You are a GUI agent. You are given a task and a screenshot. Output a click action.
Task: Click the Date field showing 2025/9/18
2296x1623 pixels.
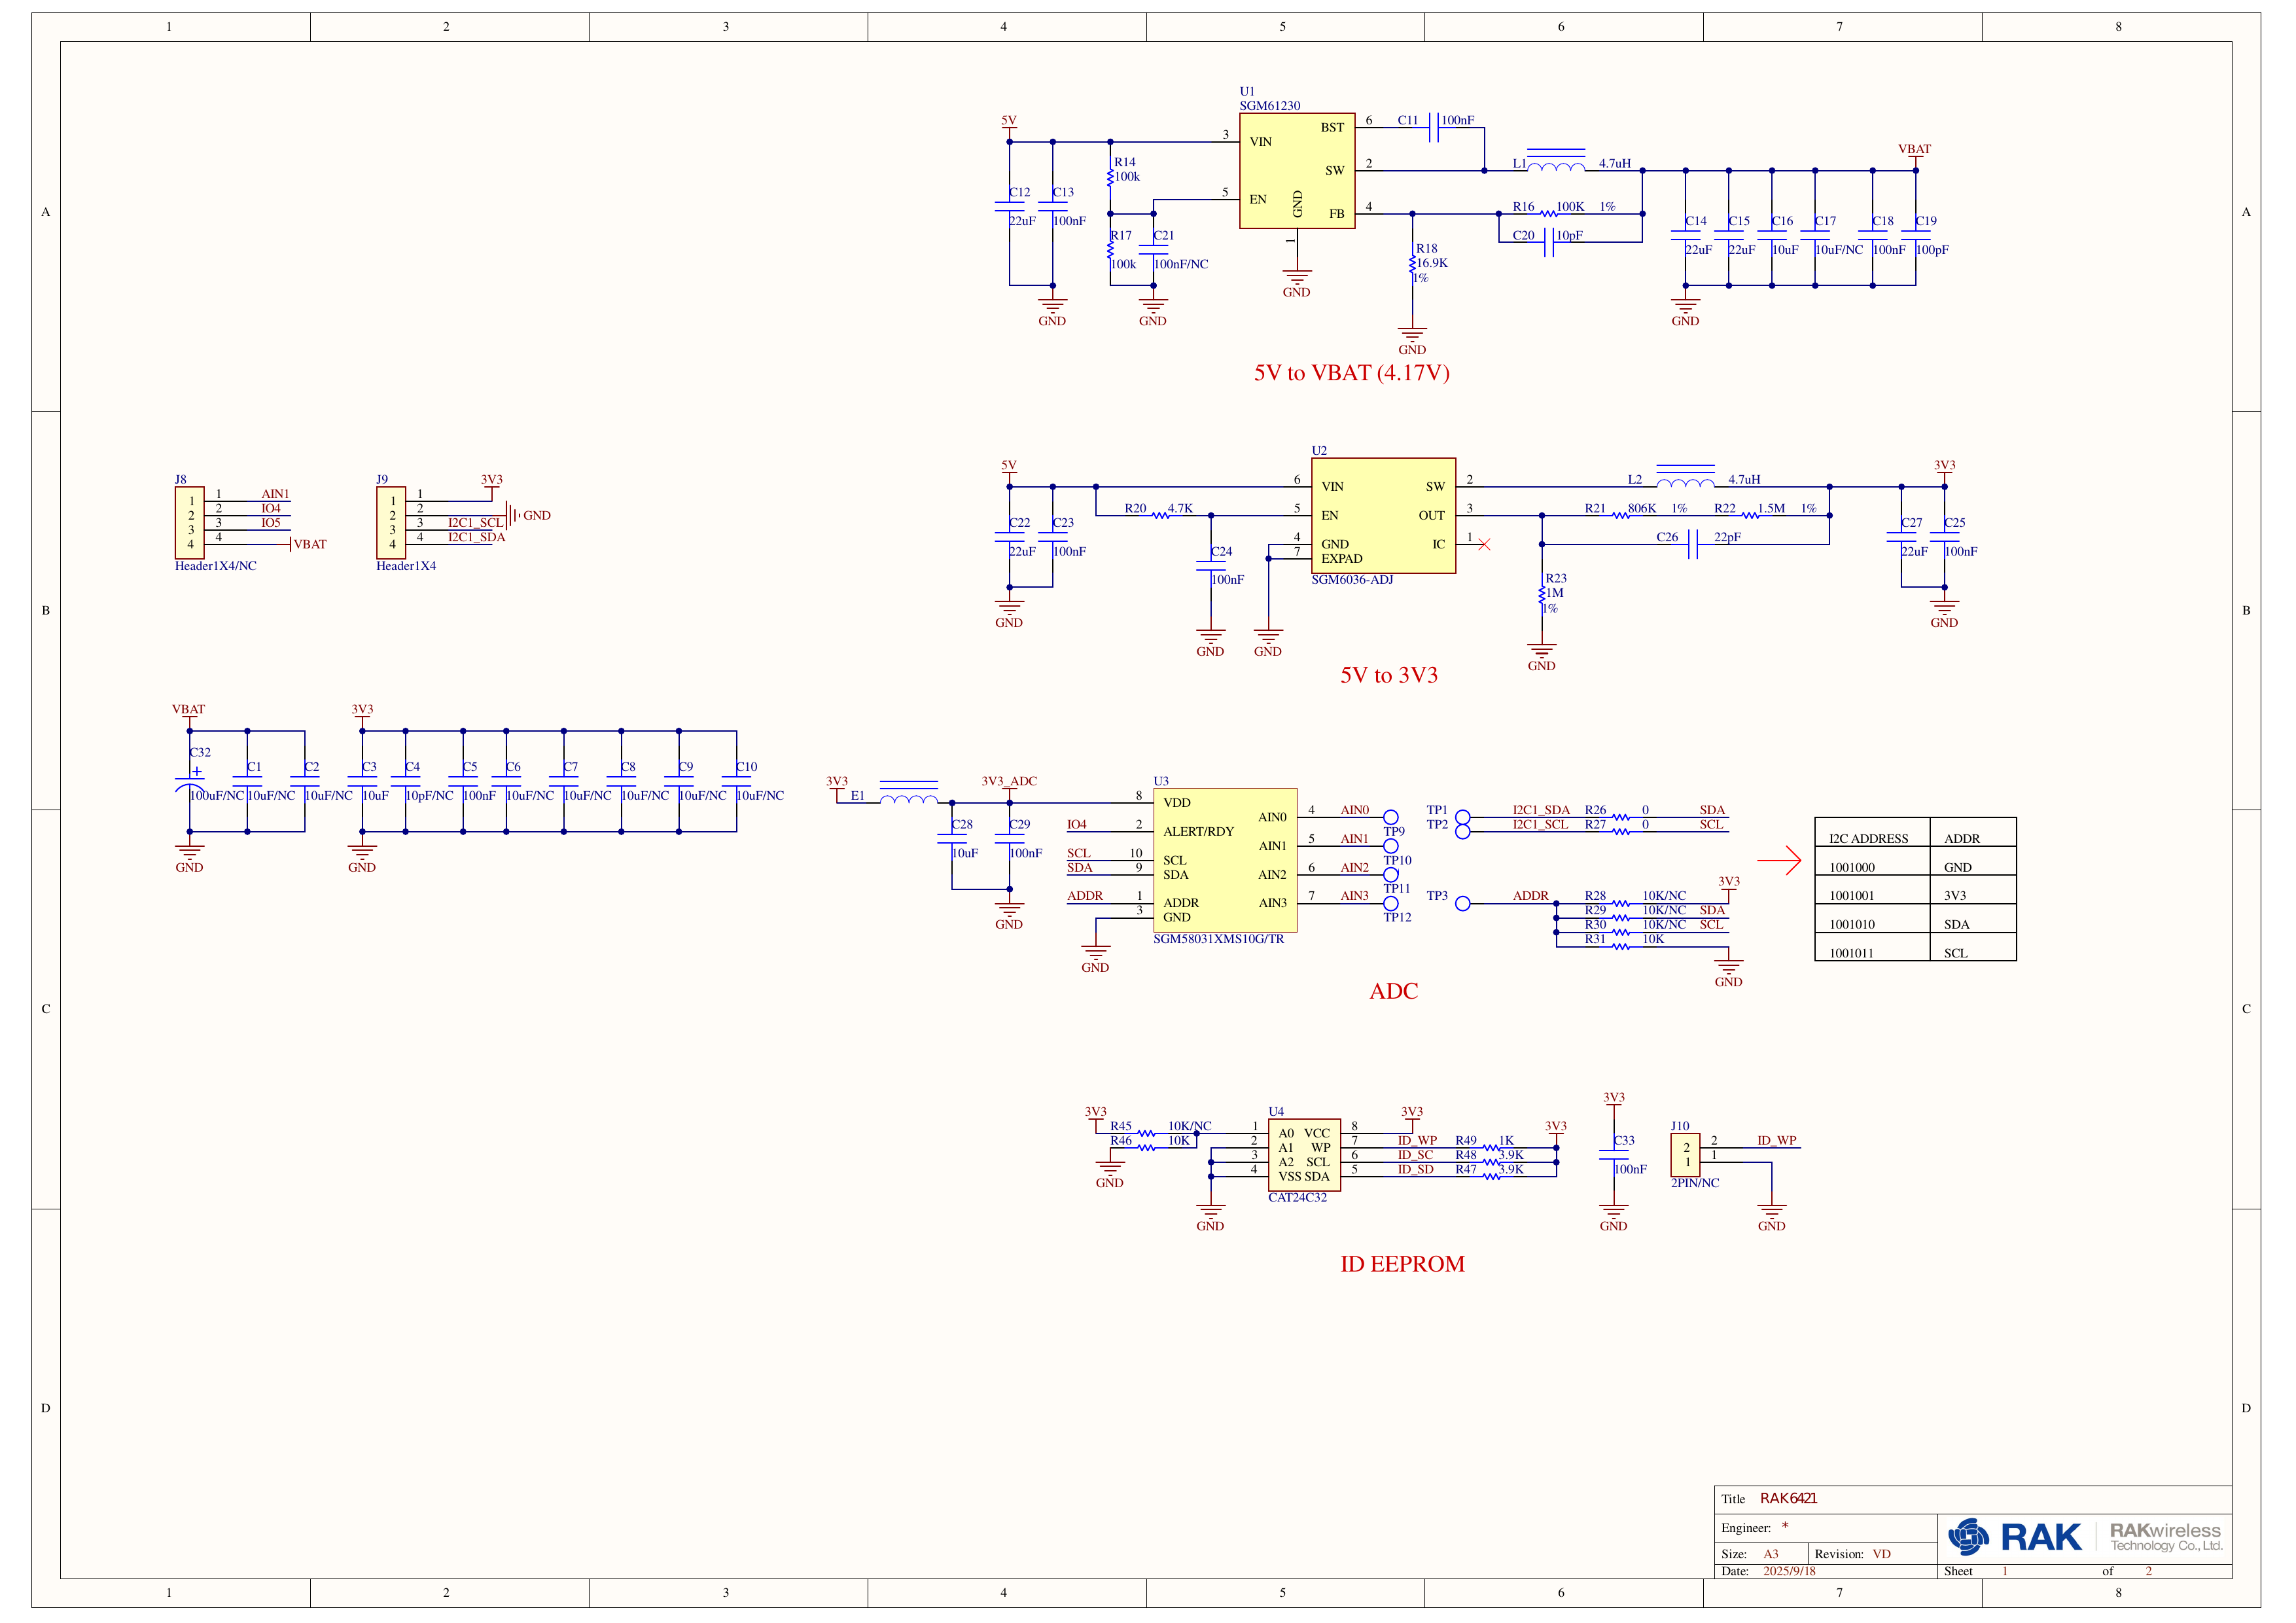point(1790,1571)
